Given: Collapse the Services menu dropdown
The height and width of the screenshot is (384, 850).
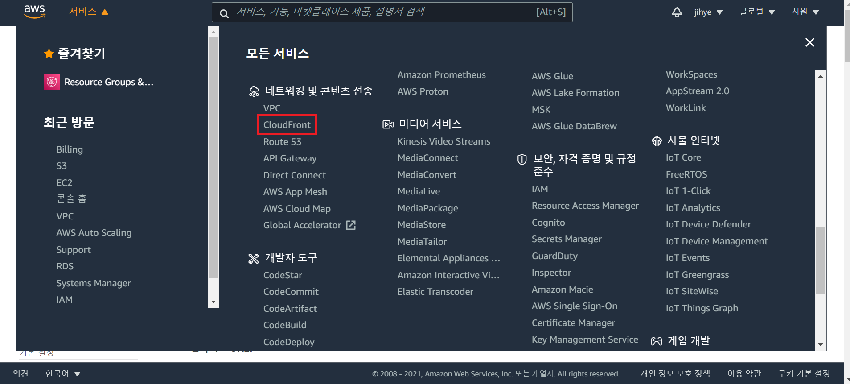Looking at the screenshot, I should 89,12.
